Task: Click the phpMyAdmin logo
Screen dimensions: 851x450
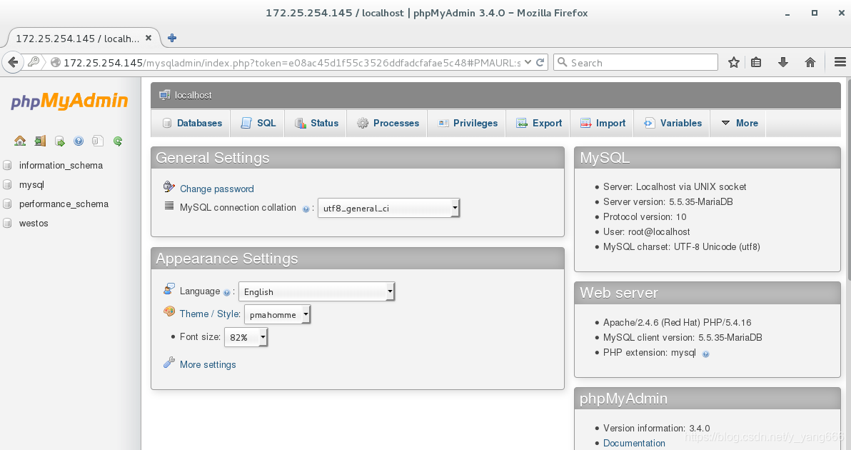Action: 69,101
